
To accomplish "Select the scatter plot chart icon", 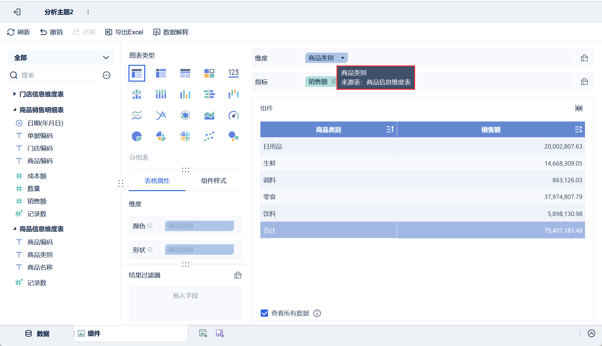I will [x=209, y=136].
